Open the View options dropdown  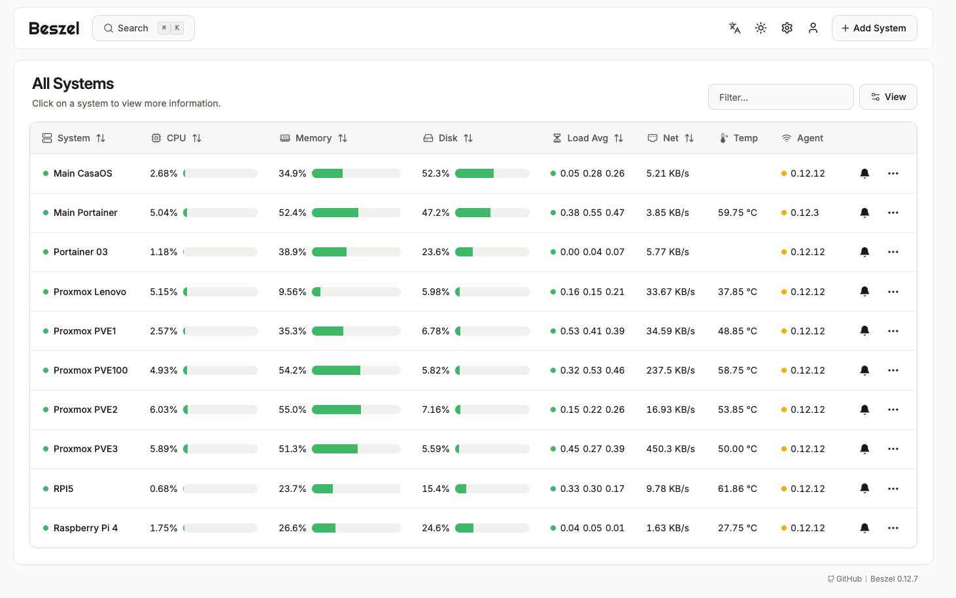coord(888,97)
